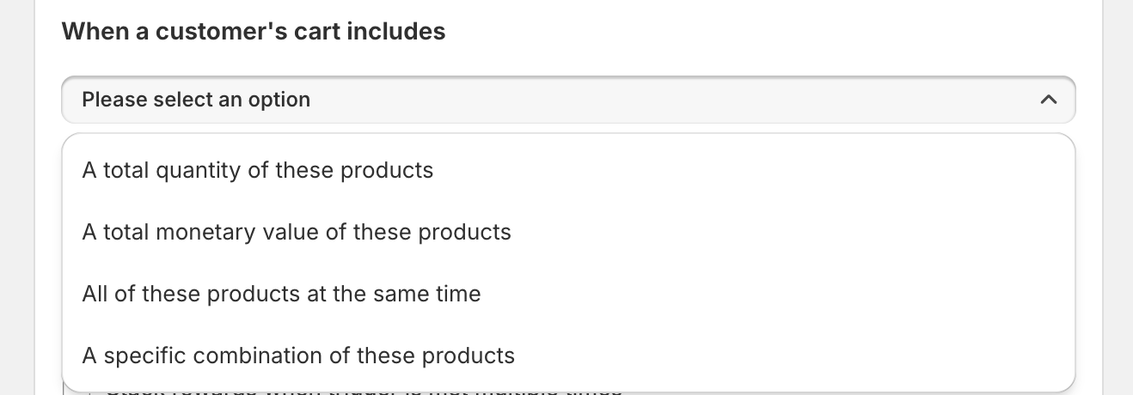1133x395 pixels.
Task: Choose the "specific combination" condition
Action: [297, 355]
